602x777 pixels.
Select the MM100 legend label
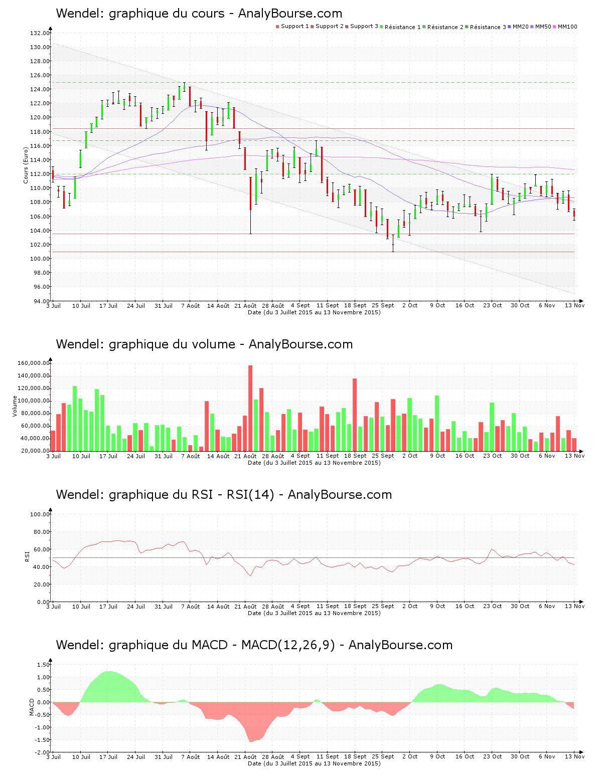(x=568, y=27)
